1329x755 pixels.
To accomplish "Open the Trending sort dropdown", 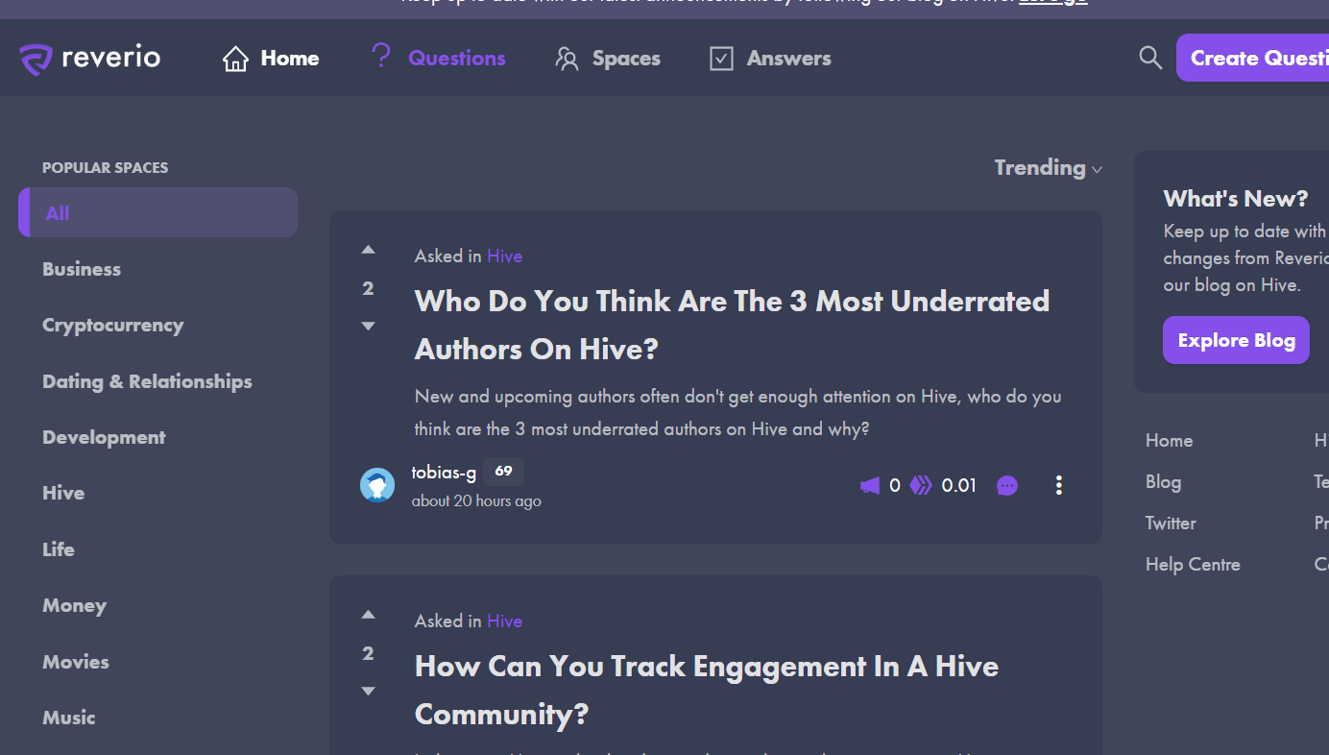I will (1048, 167).
